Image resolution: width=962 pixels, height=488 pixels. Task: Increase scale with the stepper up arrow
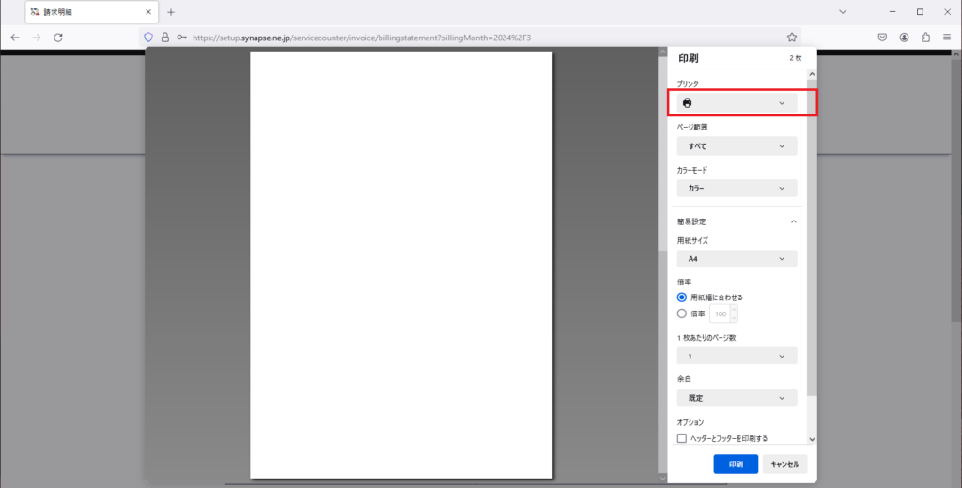(734, 310)
